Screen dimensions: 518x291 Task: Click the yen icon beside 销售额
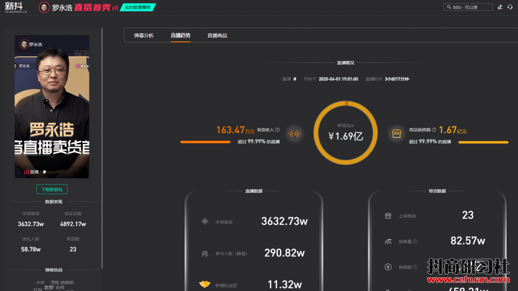point(388,267)
